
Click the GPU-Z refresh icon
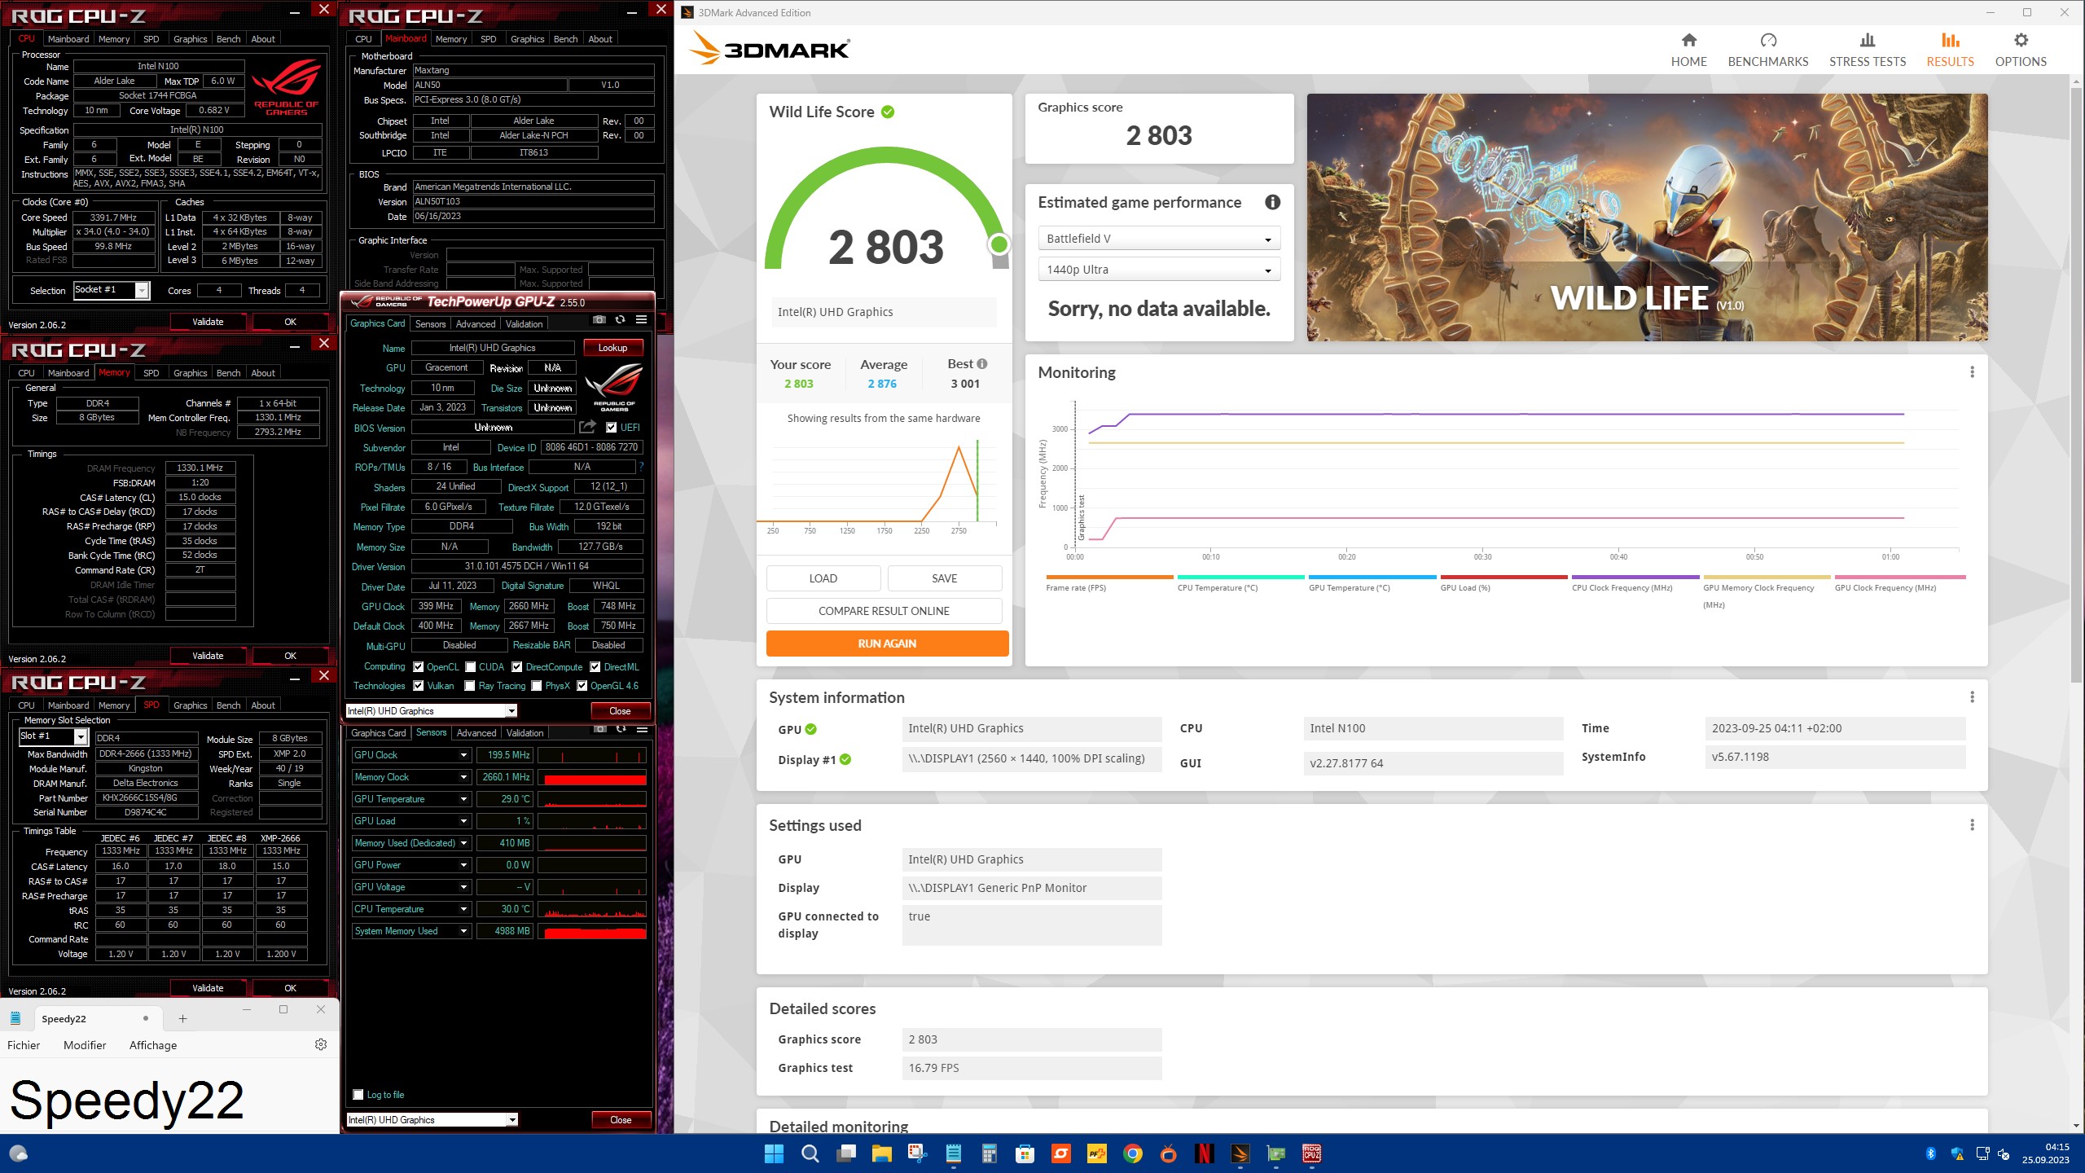[x=620, y=320]
